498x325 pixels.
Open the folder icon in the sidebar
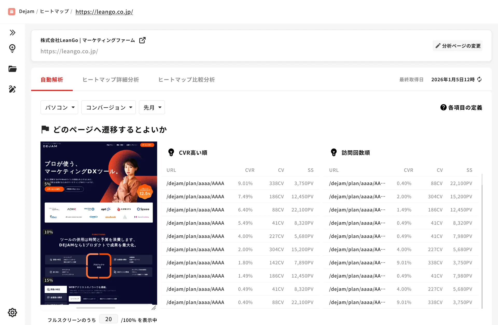coord(12,69)
